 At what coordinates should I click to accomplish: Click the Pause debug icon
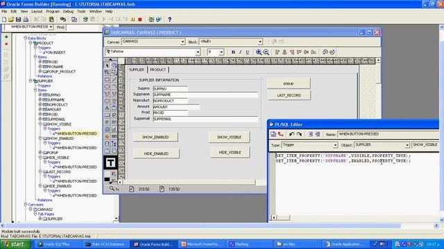[133, 19]
